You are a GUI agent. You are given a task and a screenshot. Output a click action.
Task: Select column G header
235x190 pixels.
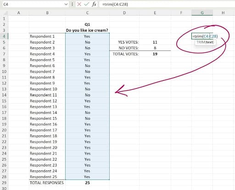point(202,13)
